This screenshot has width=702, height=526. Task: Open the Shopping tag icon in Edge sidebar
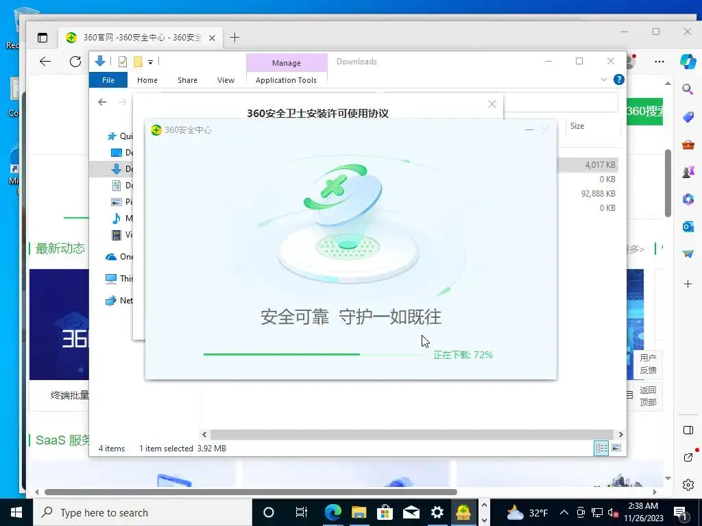click(x=688, y=116)
